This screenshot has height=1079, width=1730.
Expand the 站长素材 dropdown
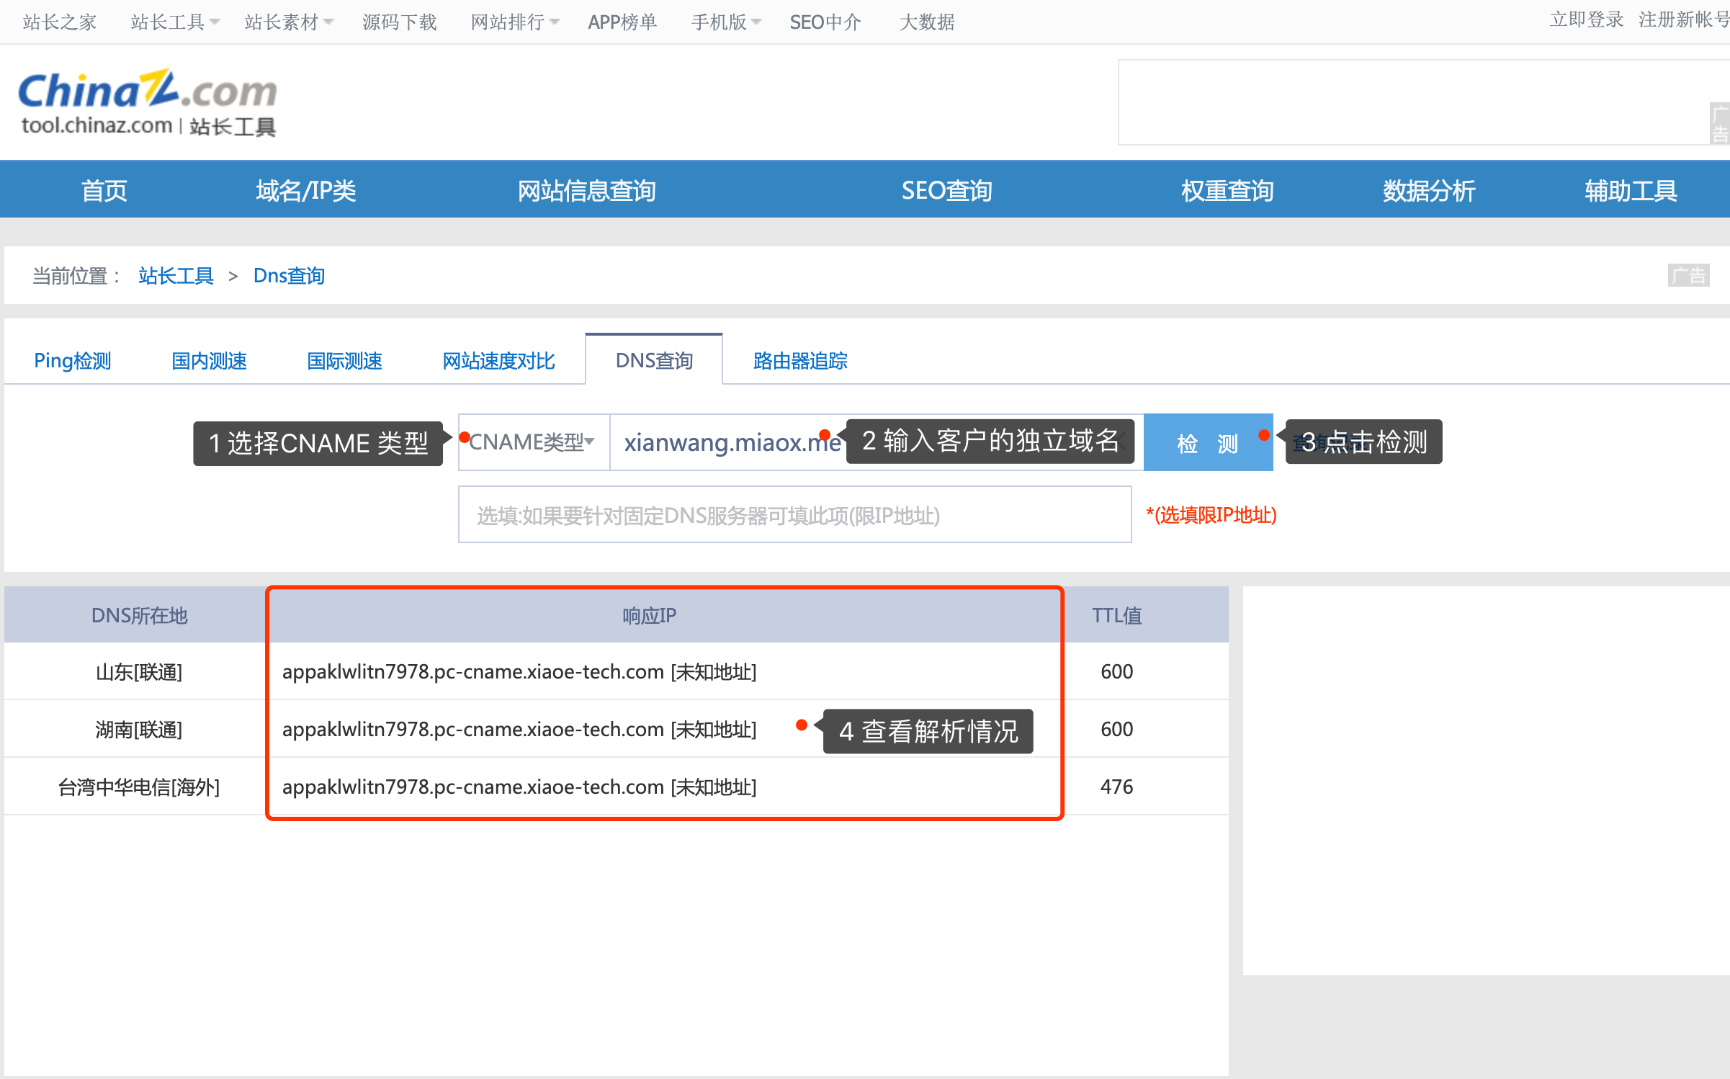click(288, 22)
